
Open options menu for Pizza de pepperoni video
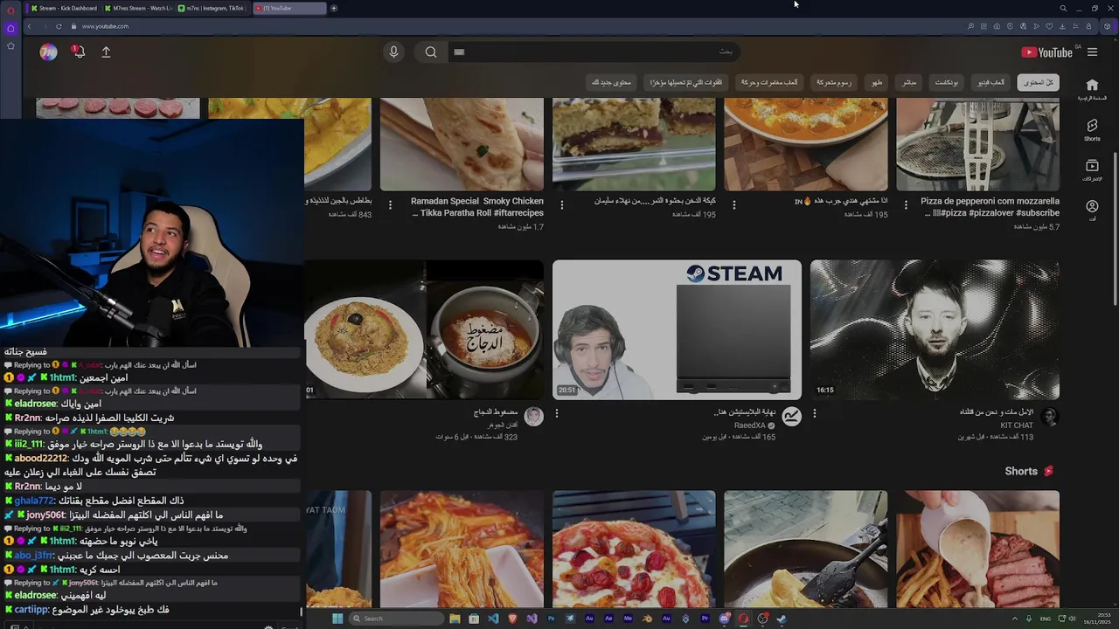906,204
